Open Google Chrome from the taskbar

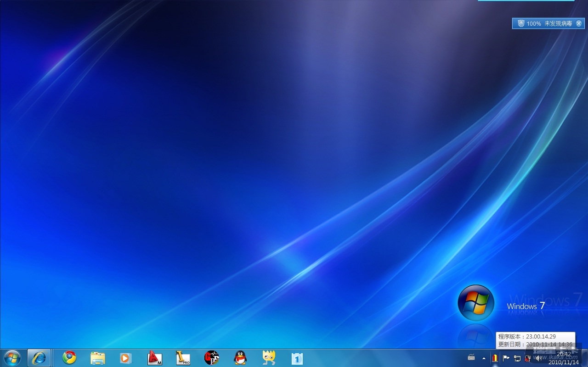point(69,358)
